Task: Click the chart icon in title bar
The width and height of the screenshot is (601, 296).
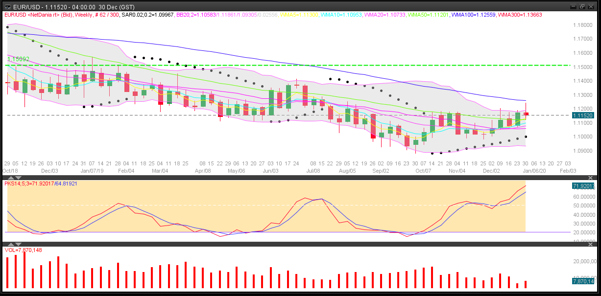Action: pos(7,7)
